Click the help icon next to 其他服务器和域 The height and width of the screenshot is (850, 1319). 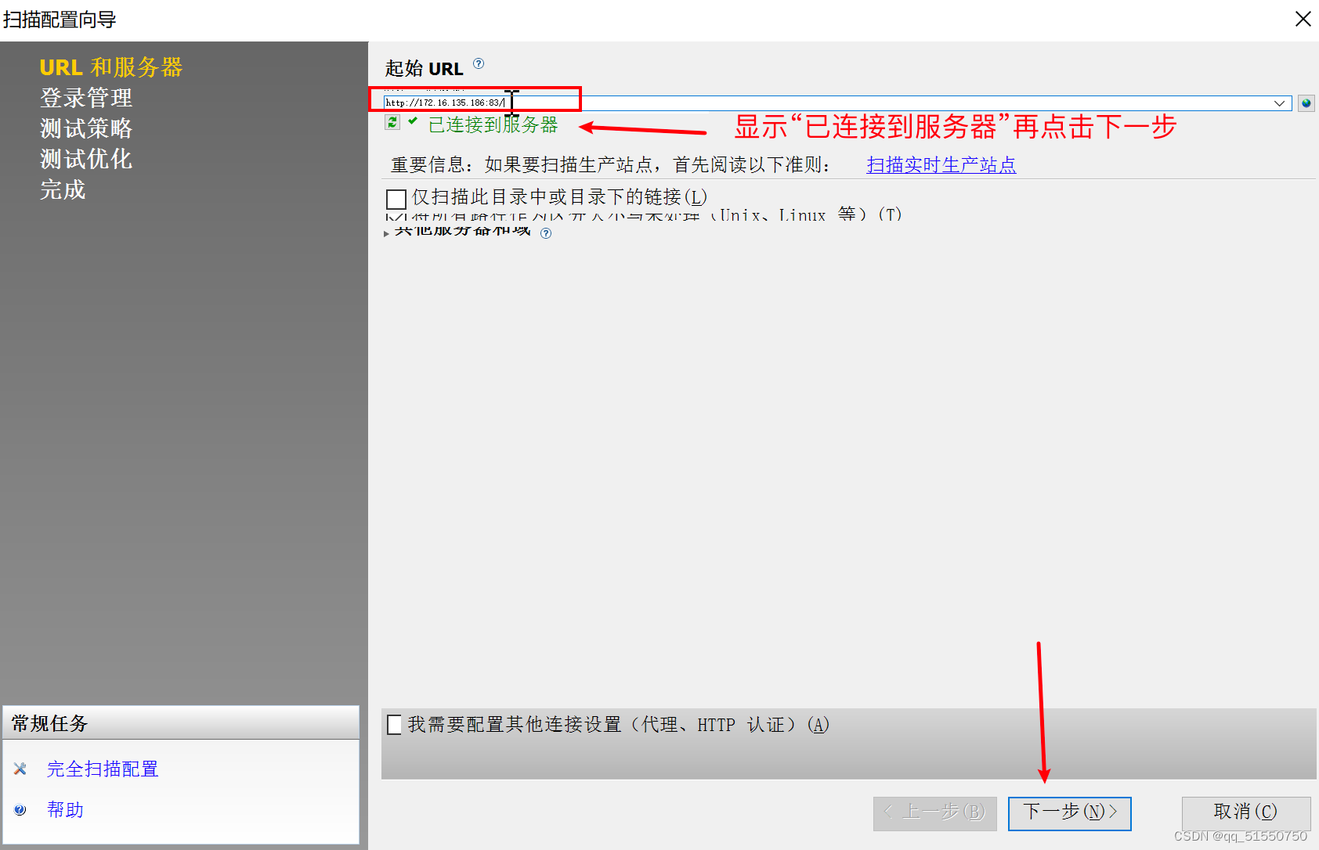point(546,233)
